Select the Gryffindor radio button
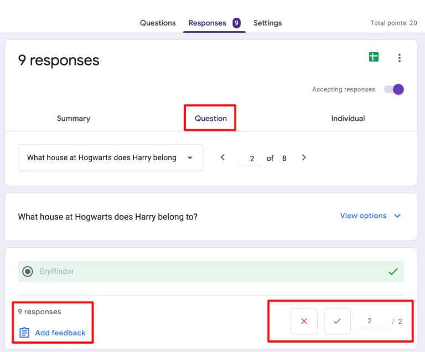Image resolution: width=425 pixels, height=352 pixels. (28, 271)
